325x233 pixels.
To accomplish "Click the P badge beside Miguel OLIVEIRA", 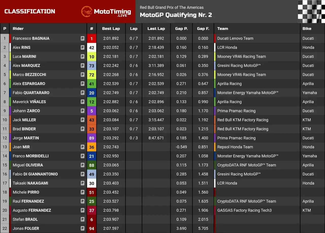I will tap(83, 165).
